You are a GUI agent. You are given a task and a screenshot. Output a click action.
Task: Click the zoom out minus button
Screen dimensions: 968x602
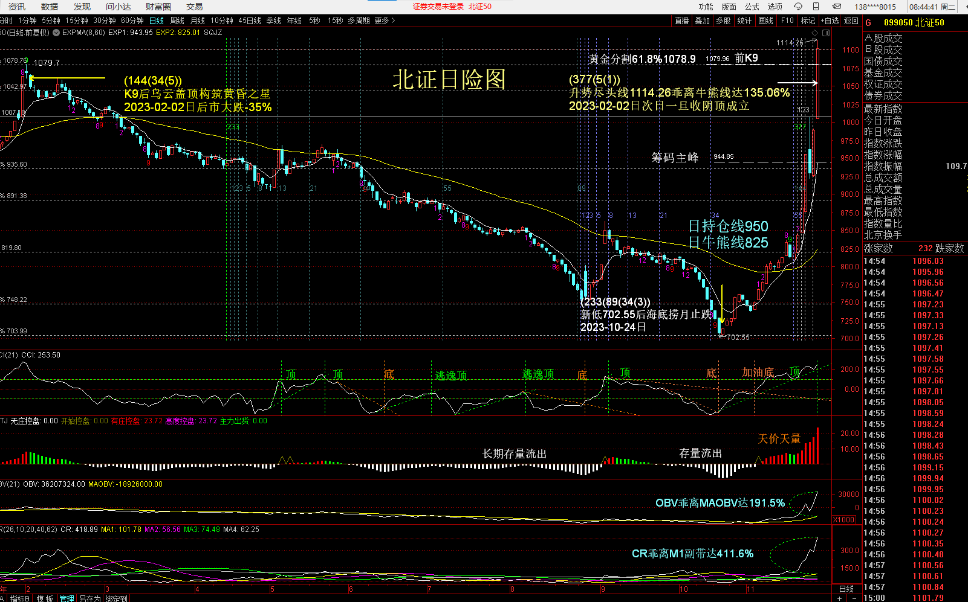coord(854,598)
